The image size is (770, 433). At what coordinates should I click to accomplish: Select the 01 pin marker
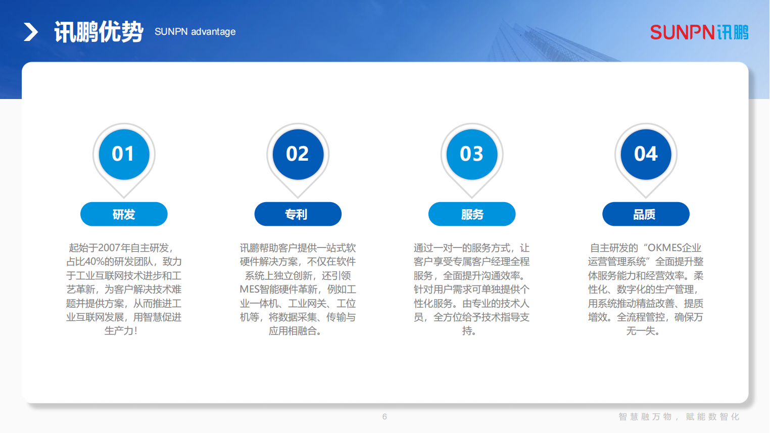(x=124, y=160)
